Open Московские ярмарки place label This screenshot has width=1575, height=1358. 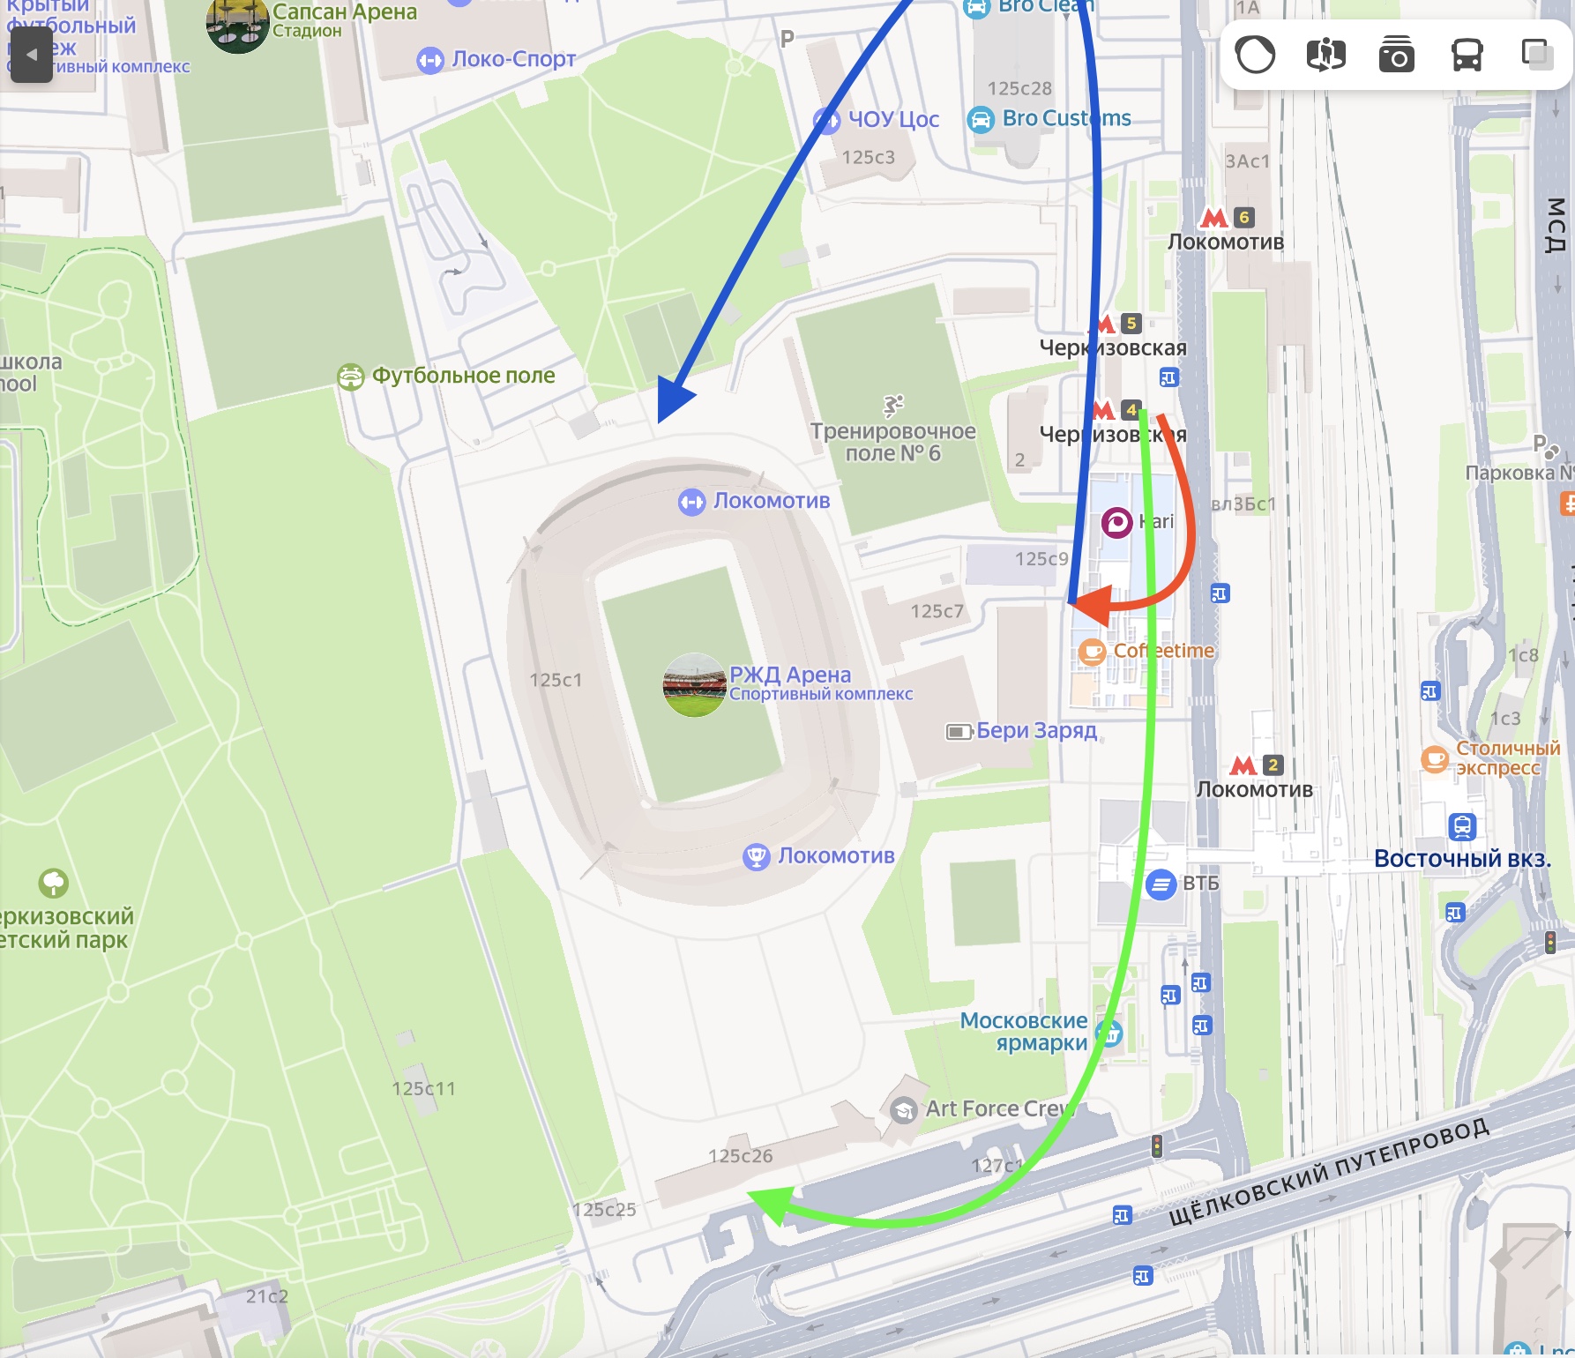pyautogui.click(x=1024, y=1032)
